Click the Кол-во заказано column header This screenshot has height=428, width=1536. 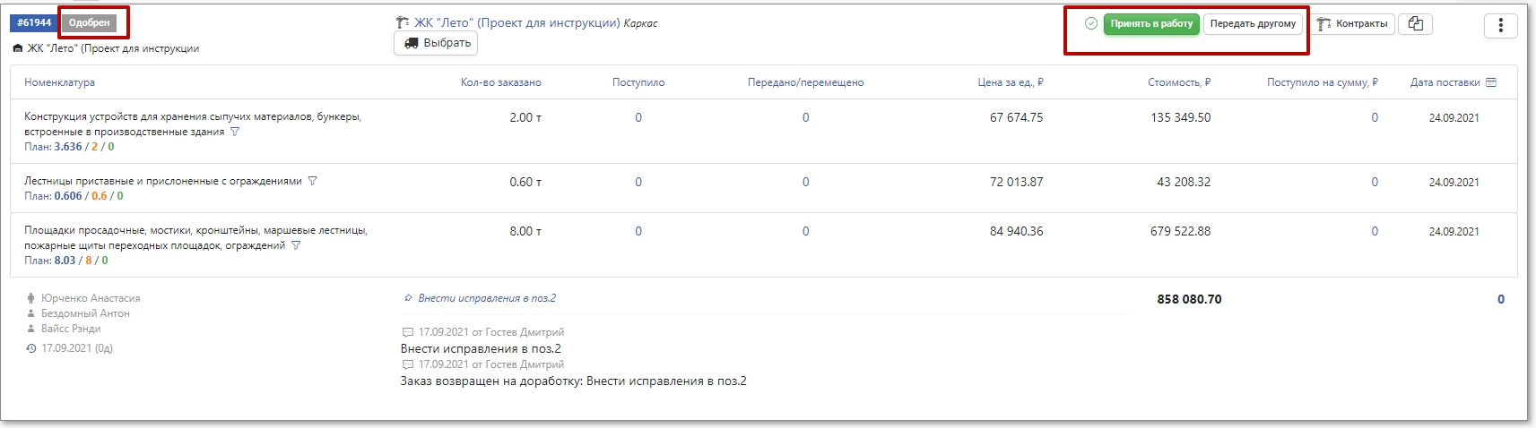coord(500,82)
